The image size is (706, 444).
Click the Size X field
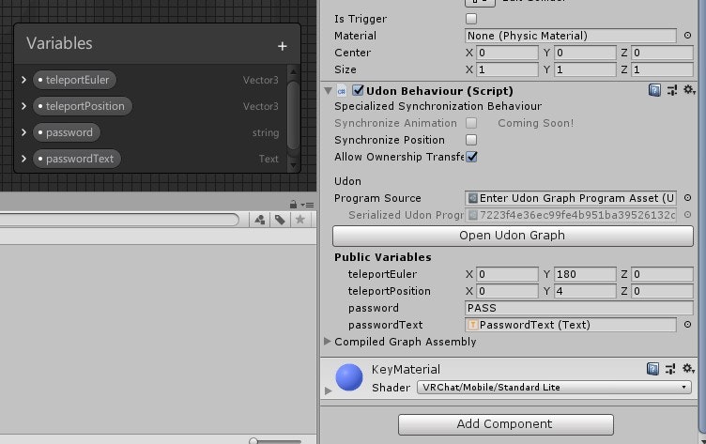click(x=507, y=69)
